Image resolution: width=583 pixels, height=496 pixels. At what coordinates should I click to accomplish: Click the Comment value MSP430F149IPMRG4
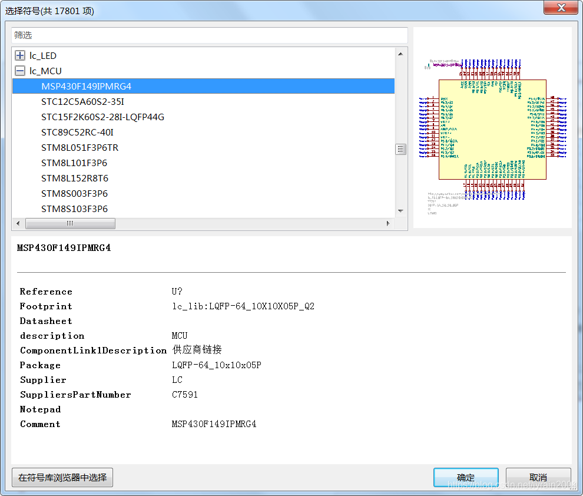[x=214, y=424]
